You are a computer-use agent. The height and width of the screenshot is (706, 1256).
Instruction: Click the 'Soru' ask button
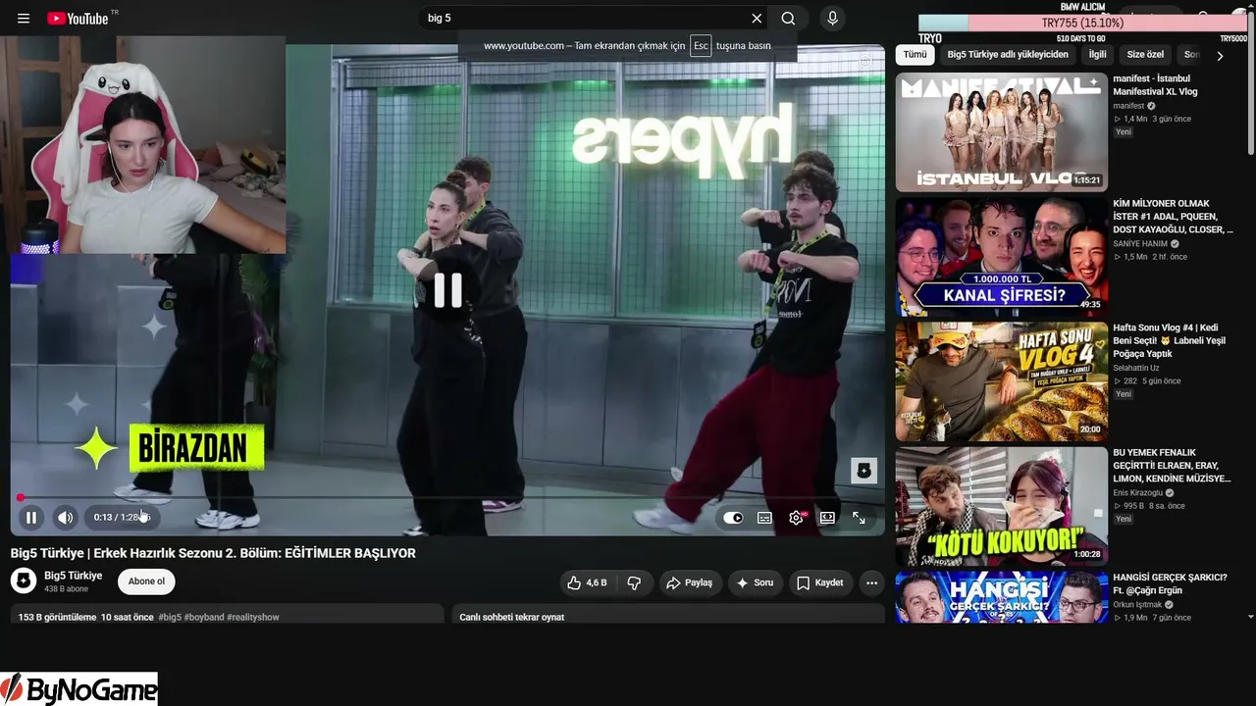tap(756, 582)
